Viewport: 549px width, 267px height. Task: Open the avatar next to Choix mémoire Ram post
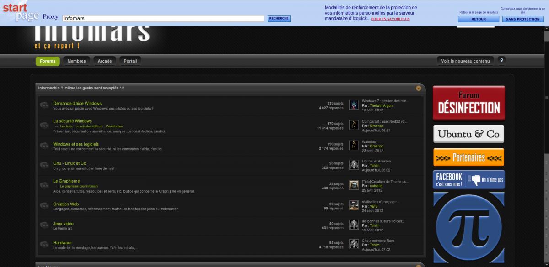point(354,244)
